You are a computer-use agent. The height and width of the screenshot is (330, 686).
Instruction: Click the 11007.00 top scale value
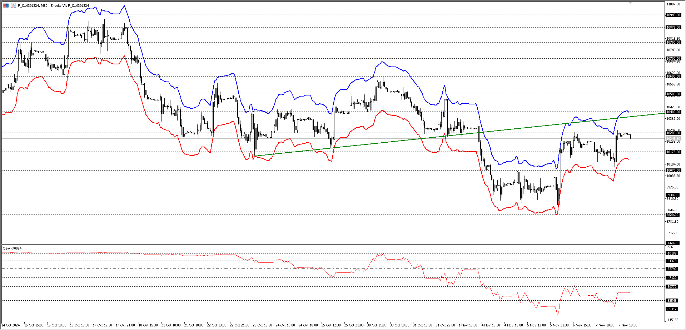[x=673, y=4]
